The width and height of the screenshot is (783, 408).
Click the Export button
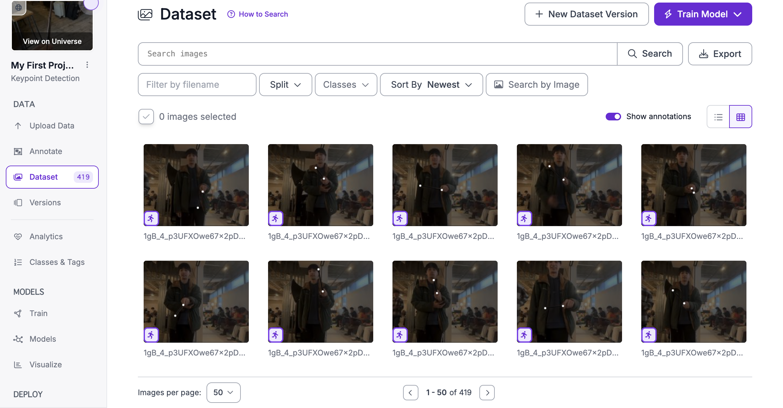pyautogui.click(x=720, y=54)
